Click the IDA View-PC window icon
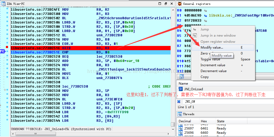274x137 pixels. pyautogui.click(x=3, y=3)
